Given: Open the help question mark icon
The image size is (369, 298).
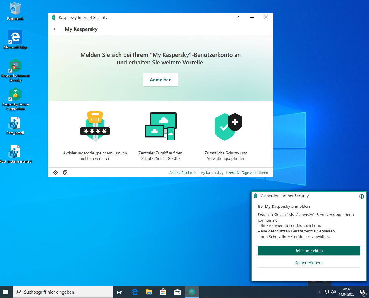Looking at the screenshot, I should pyautogui.click(x=238, y=17).
